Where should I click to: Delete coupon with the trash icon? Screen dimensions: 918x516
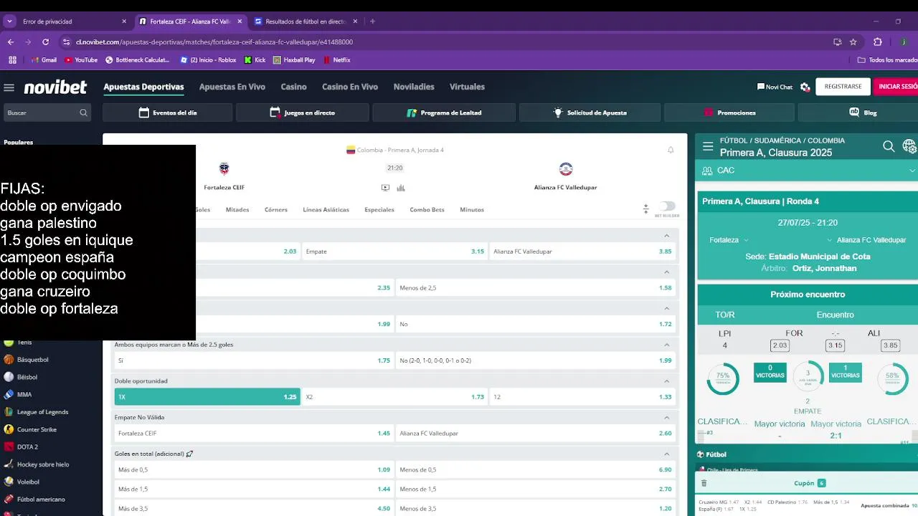pyautogui.click(x=704, y=483)
